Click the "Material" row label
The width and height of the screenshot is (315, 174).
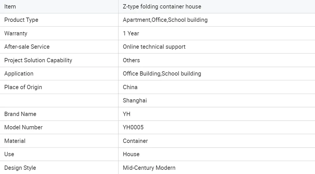coord(15,141)
